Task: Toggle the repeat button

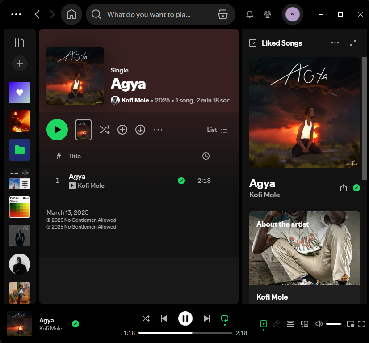Action: coord(225,319)
